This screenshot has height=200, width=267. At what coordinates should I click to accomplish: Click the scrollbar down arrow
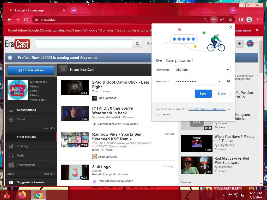(261, 184)
